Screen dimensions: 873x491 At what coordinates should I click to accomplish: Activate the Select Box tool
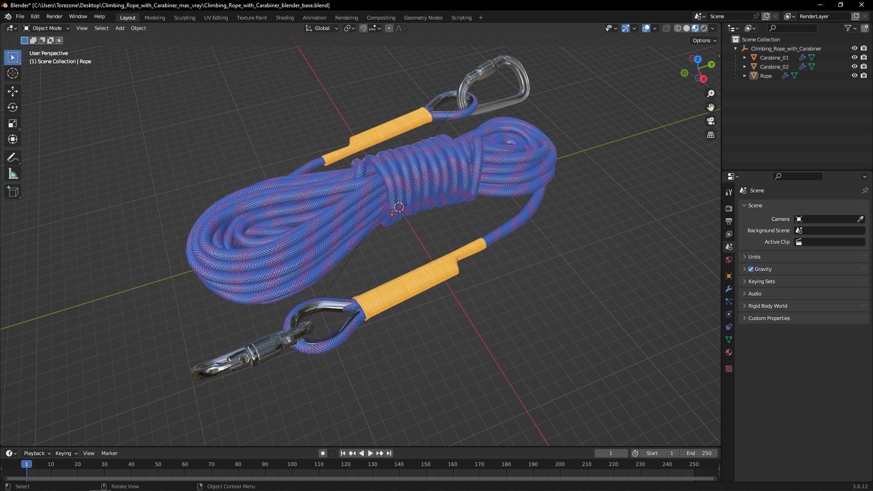tap(13, 57)
